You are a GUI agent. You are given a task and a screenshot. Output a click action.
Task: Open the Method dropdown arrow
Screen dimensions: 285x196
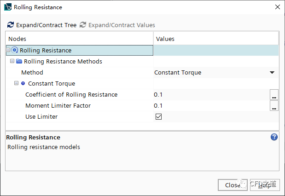click(x=272, y=73)
